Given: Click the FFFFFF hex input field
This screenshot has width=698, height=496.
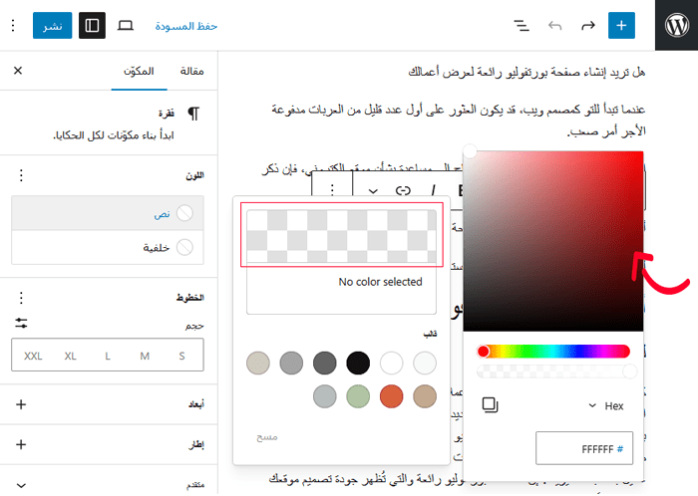Looking at the screenshot, I should pos(584,448).
